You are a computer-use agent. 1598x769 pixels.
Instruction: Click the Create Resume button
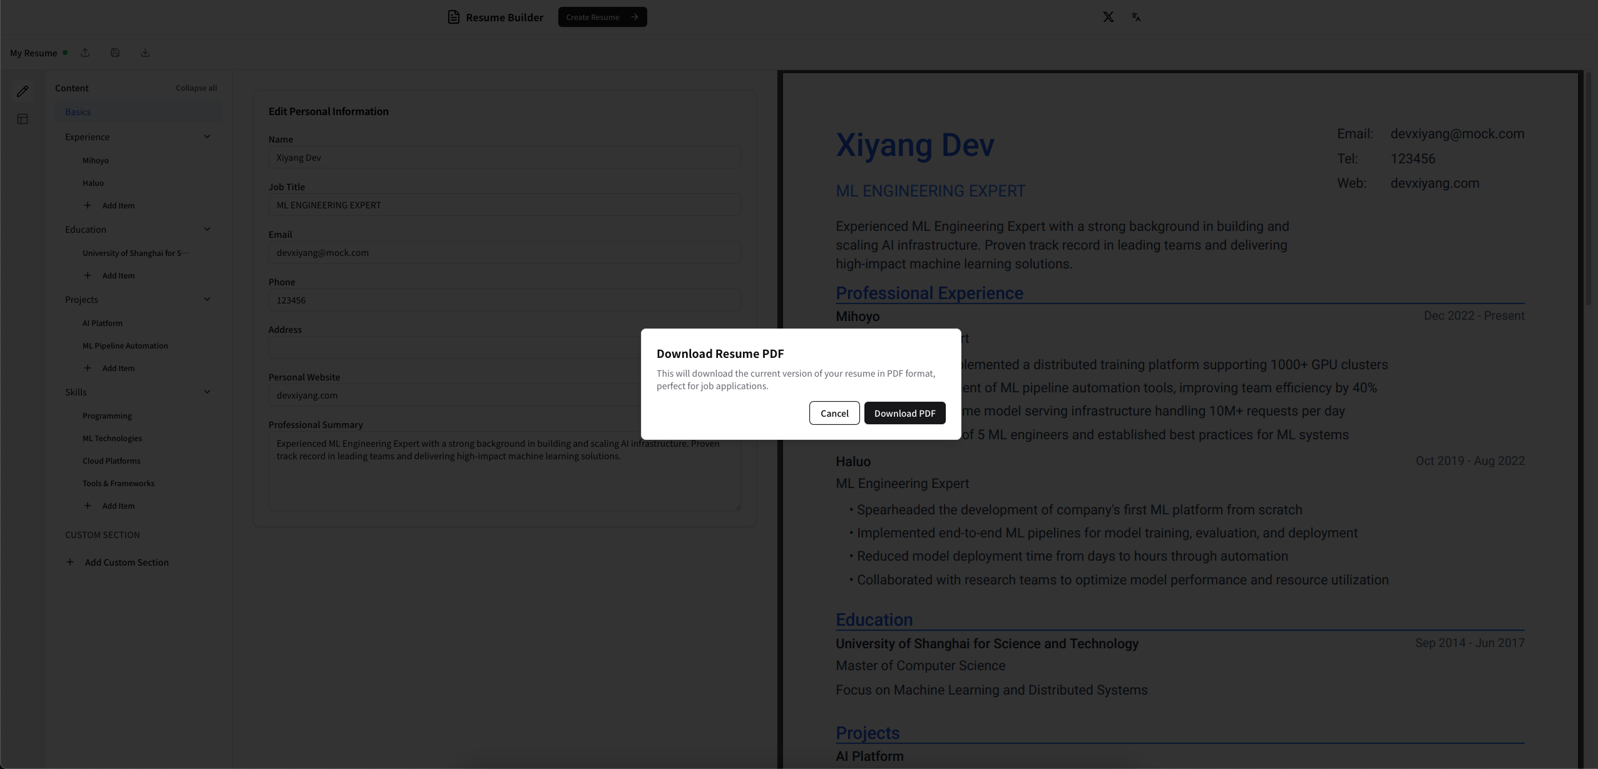(602, 17)
